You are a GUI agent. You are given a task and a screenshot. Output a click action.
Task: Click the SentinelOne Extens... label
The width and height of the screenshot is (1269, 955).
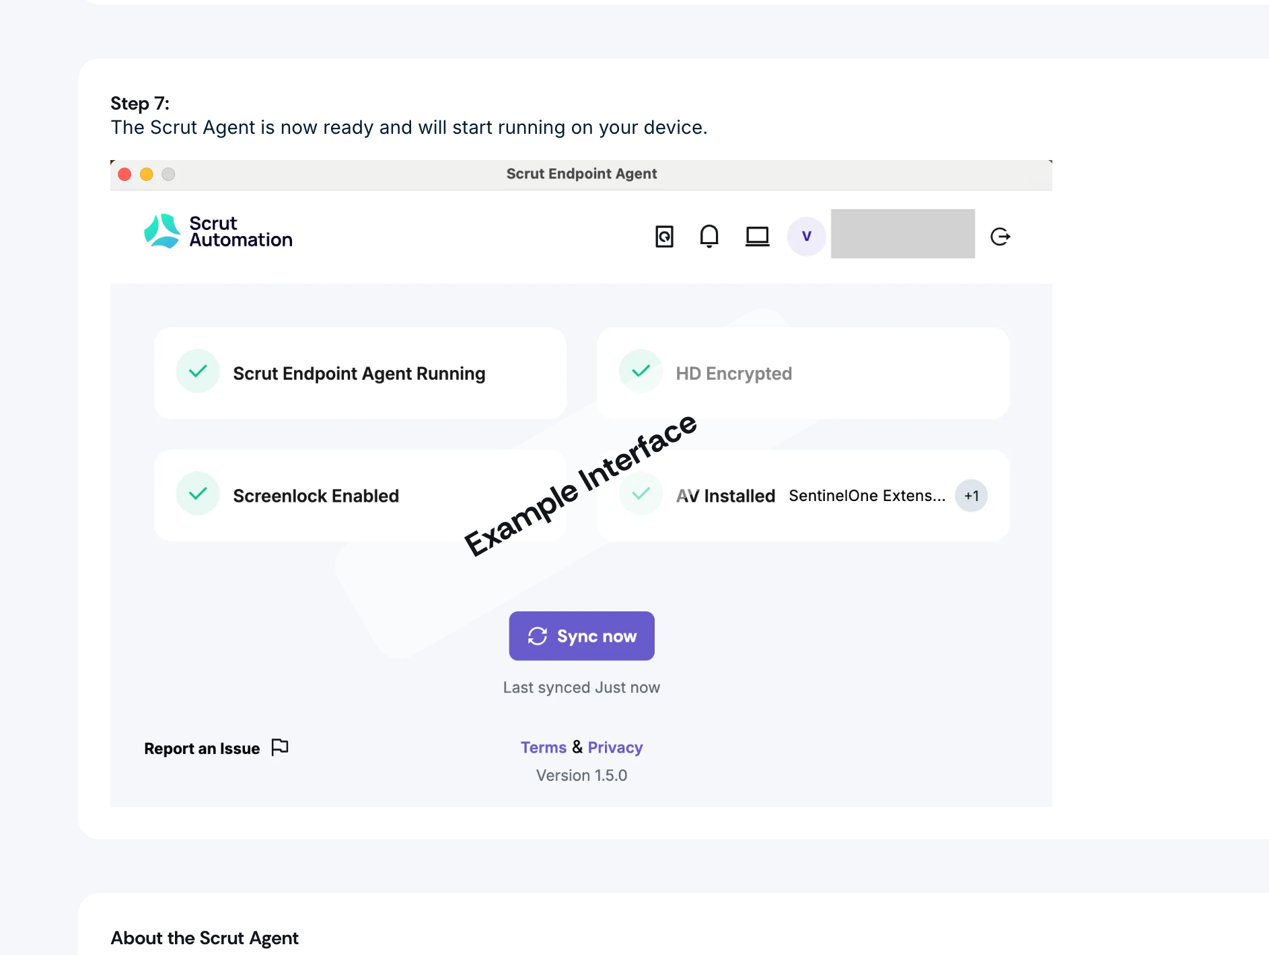[x=867, y=496]
